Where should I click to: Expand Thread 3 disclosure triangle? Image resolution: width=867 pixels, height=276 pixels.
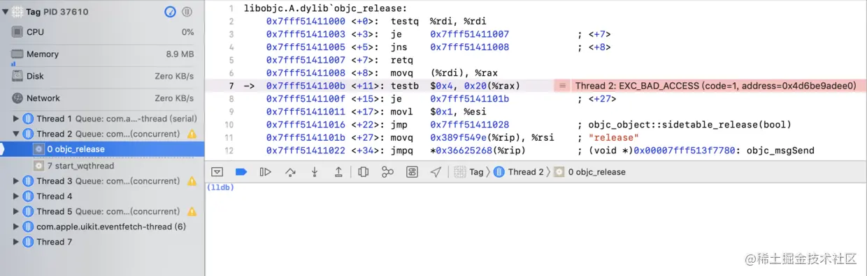tap(16, 181)
